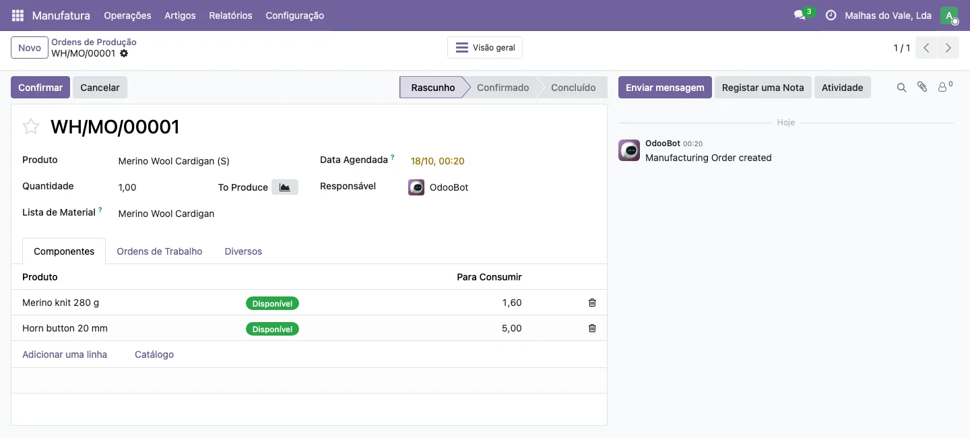Open the Malhas do Vale, Lda company switcher
The width and height of the screenshot is (970, 438).
coord(887,15)
